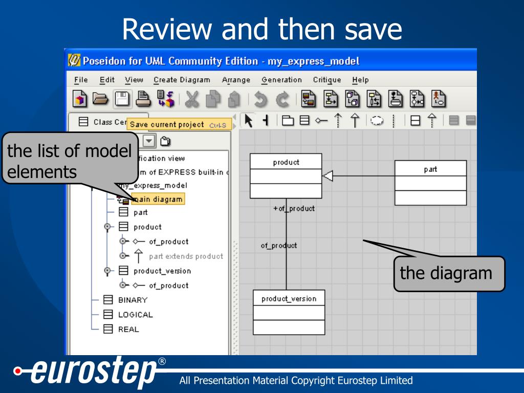This screenshot has height=393, width=524.
Task: Select the REAL tree item
Action: tap(128, 329)
